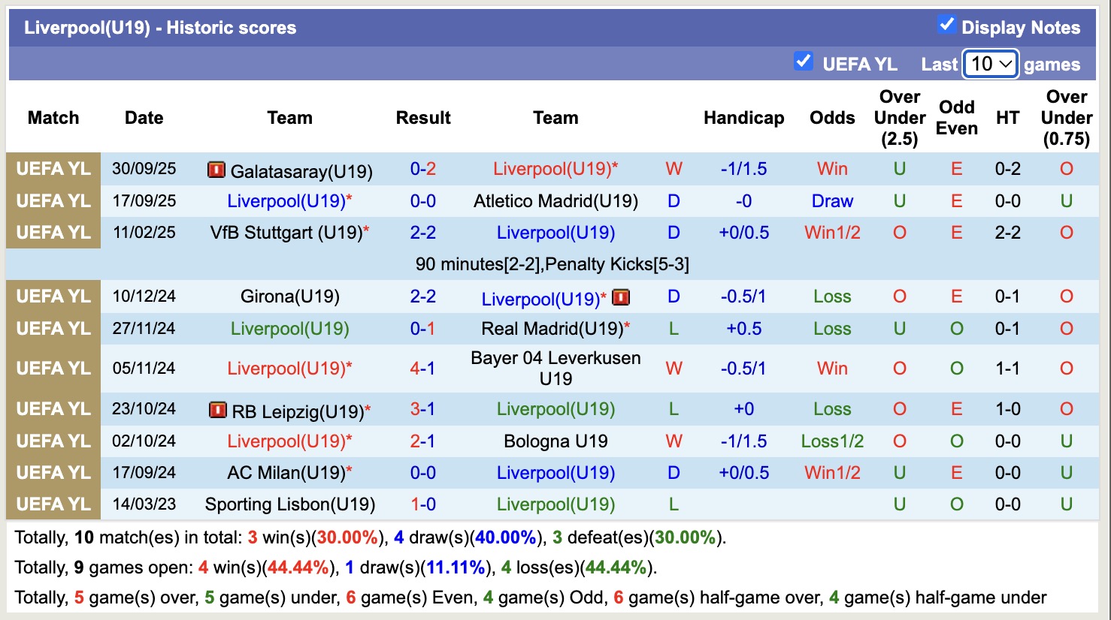Click the Over Under (2.5) column header
Viewport: 1111px width, 620px height.
click(x=899, y=118)
